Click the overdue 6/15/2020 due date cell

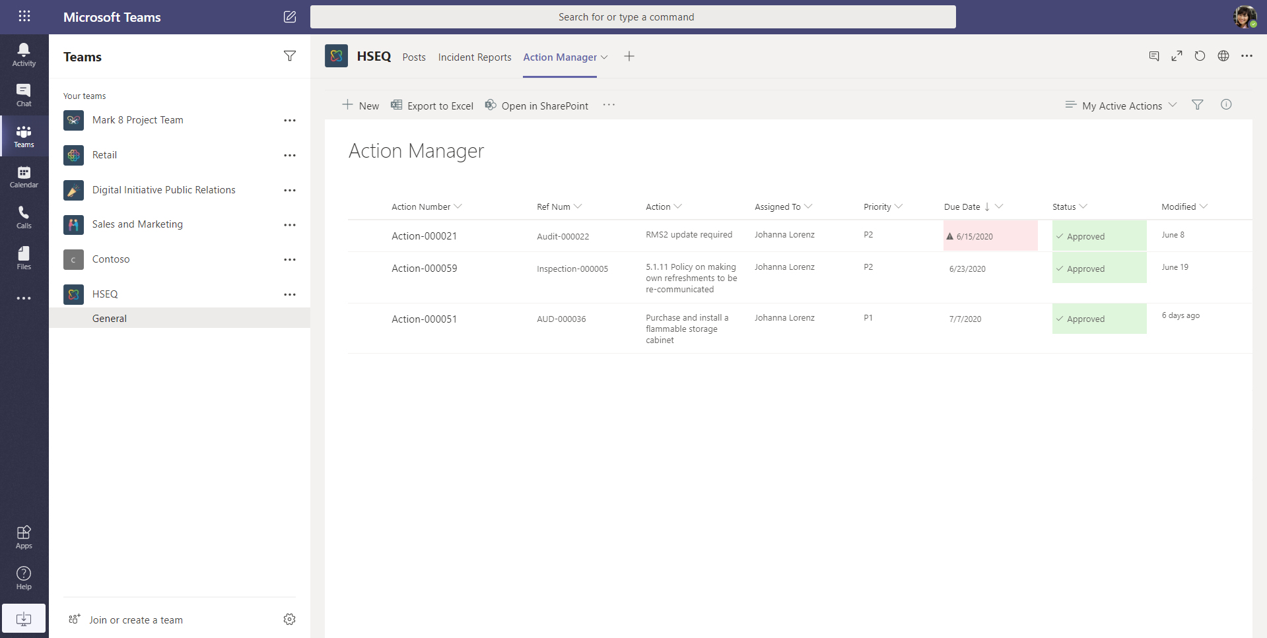(x=990, y=236)
